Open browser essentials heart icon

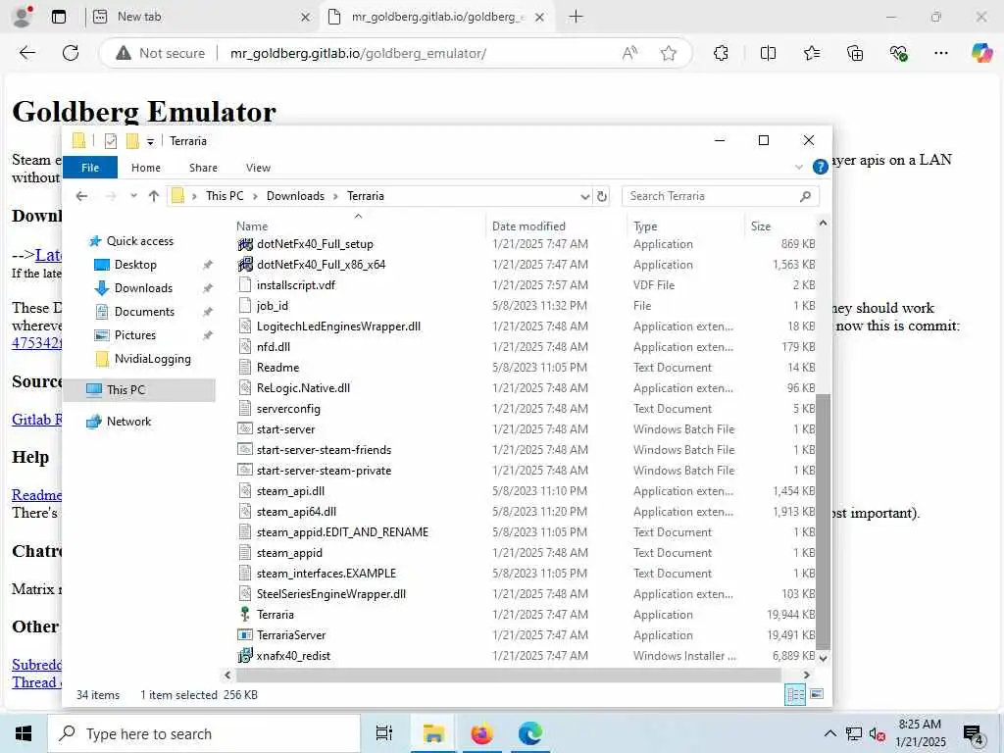coord(898,53)
